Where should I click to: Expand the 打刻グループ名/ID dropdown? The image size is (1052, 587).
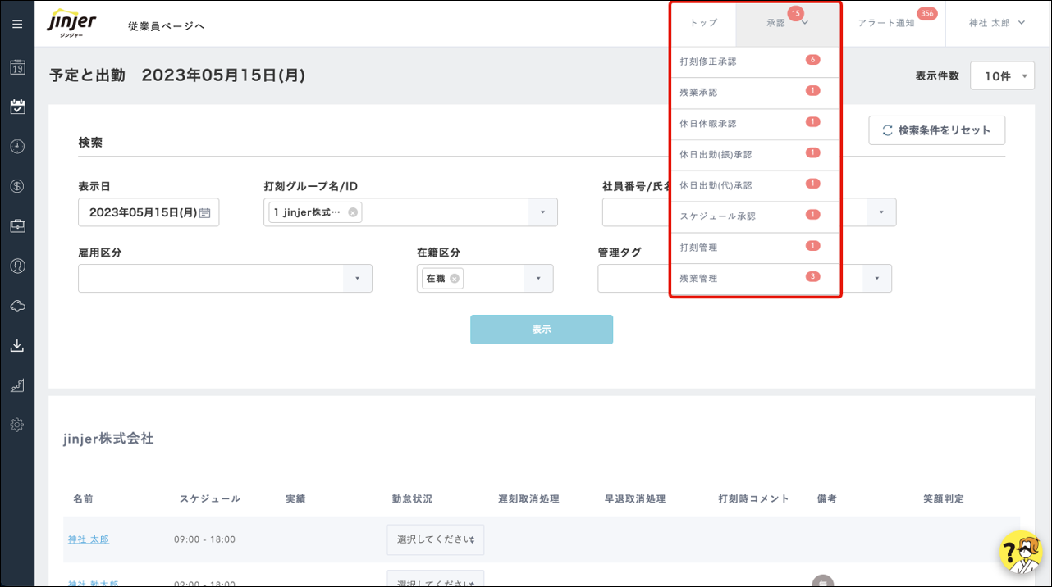(x=542, y=212)
